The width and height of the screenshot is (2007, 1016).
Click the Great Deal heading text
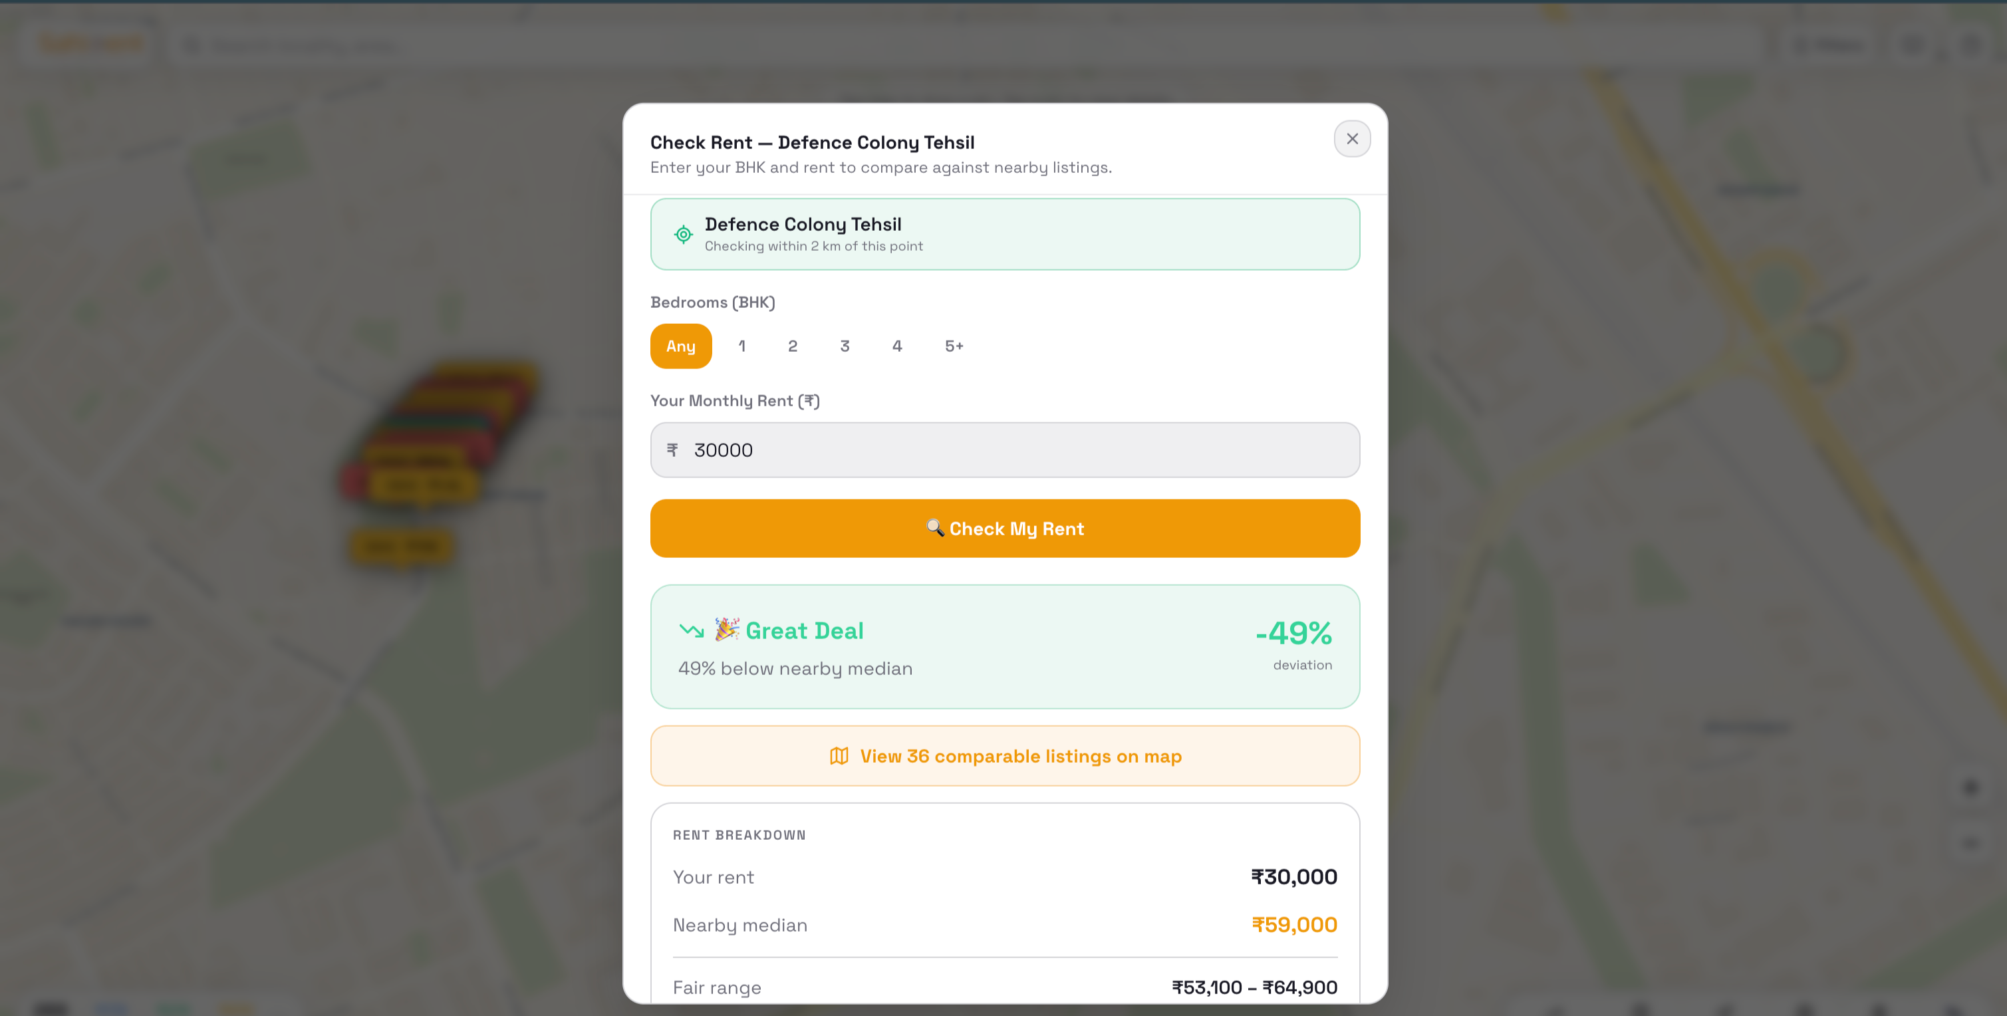coord(804,630)
